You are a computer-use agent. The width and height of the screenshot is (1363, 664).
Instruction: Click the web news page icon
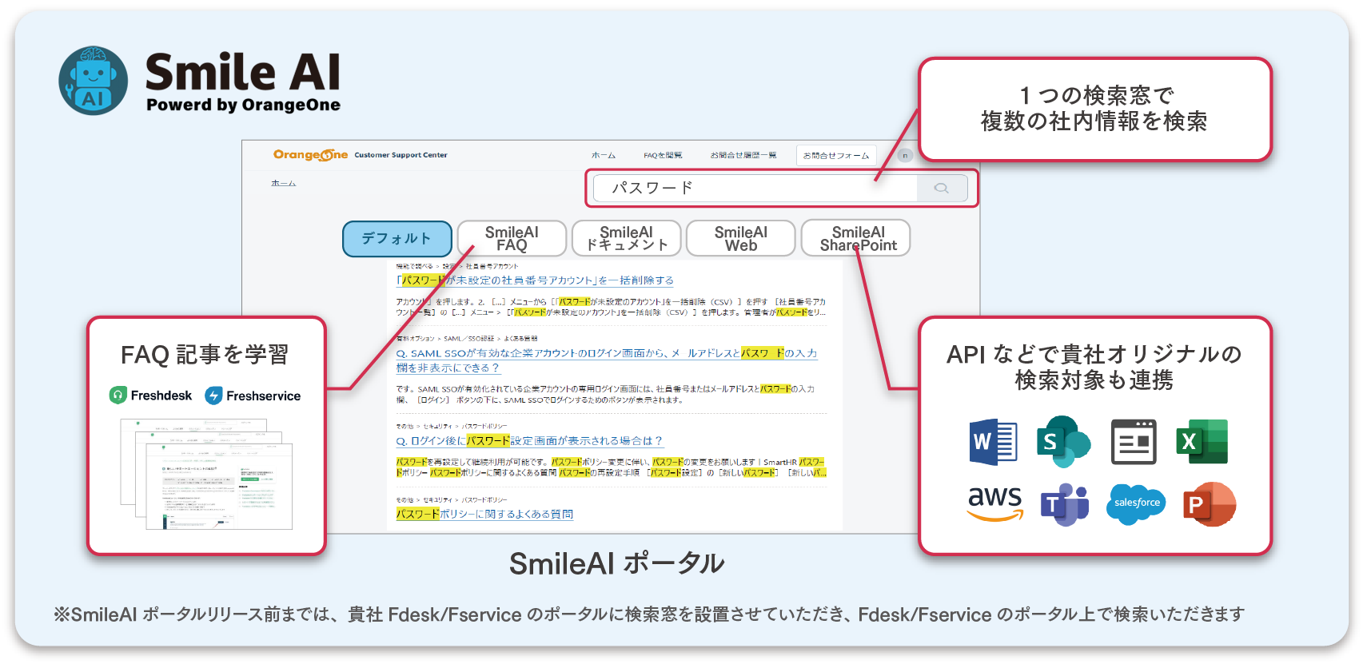click(1133, 441)
